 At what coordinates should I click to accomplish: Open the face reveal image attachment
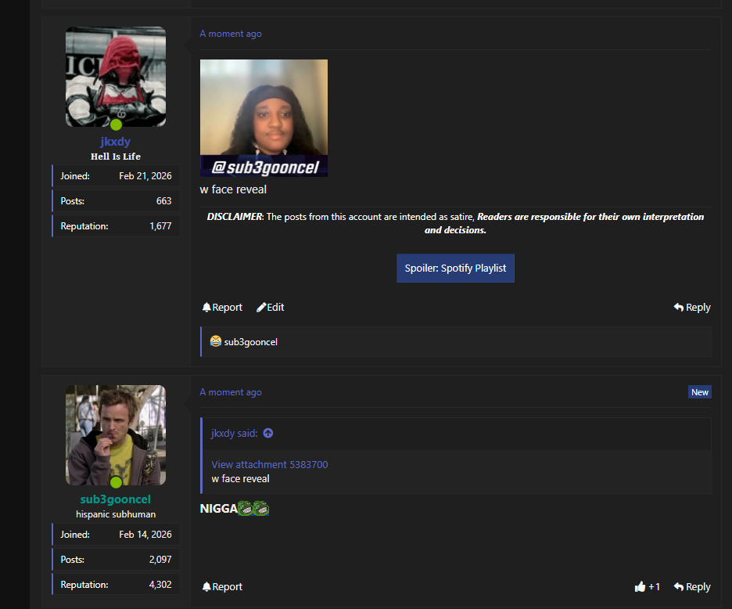(264, 117)
